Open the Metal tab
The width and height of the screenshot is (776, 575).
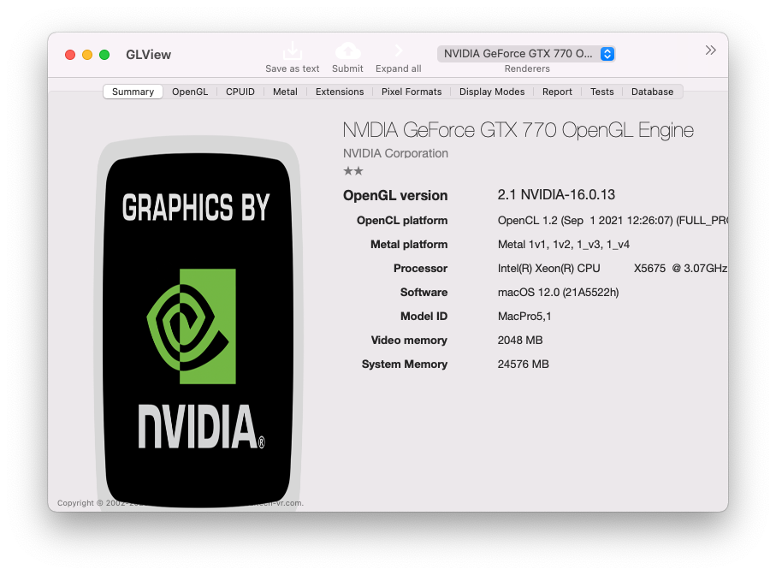(x=285, y=92)
